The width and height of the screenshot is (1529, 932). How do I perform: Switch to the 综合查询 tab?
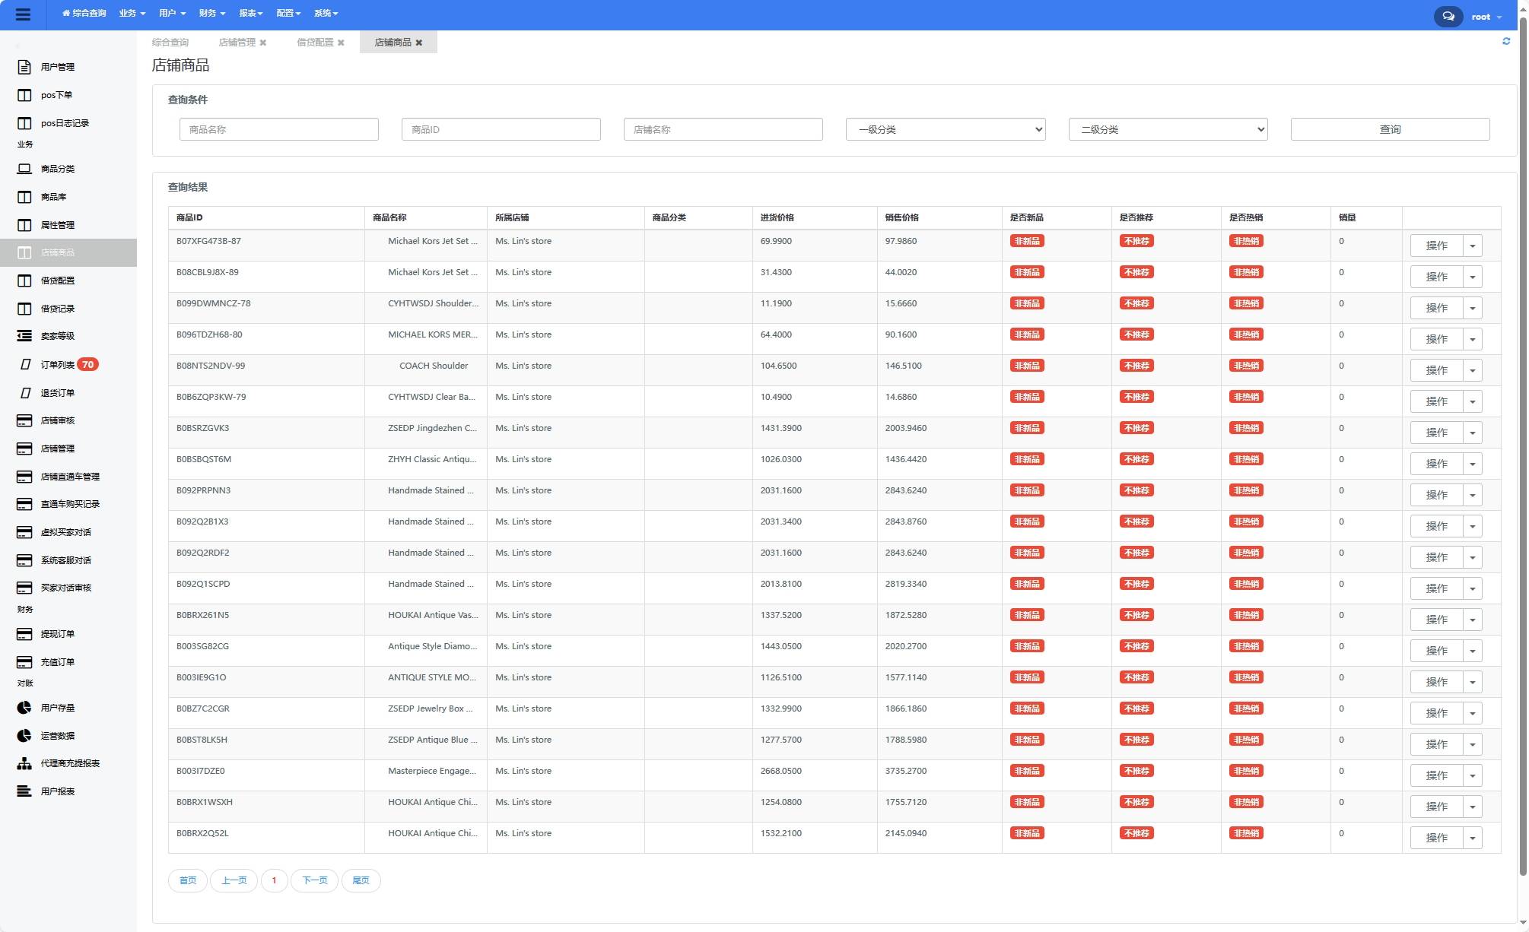[x=170, y=43]
